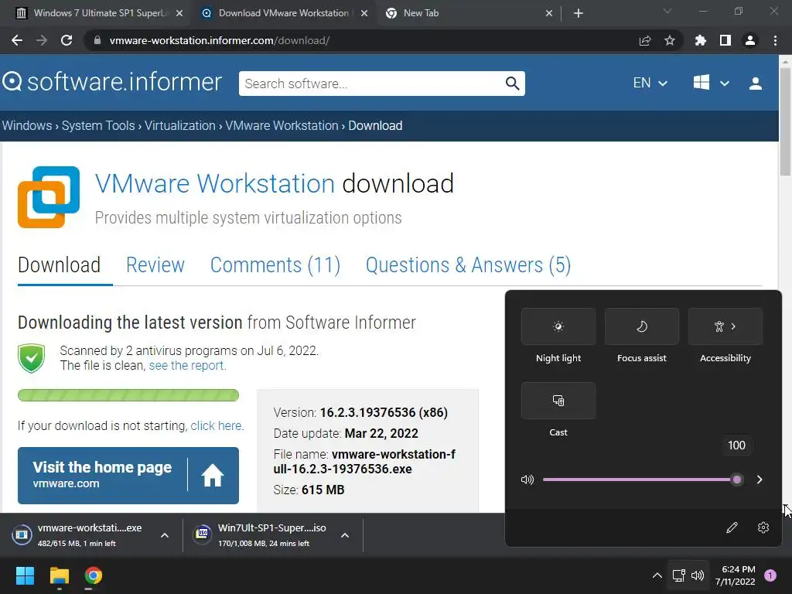Open the Chrome three-dot menu
The height and width of the screenshot is (594, 792).
(x=775, y=40)
